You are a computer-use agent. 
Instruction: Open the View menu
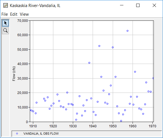(24, 14)
